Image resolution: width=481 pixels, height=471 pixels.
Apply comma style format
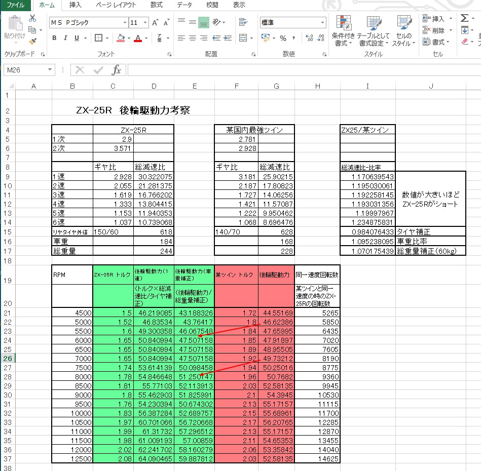pyautogui.click(x=293, y=38)
